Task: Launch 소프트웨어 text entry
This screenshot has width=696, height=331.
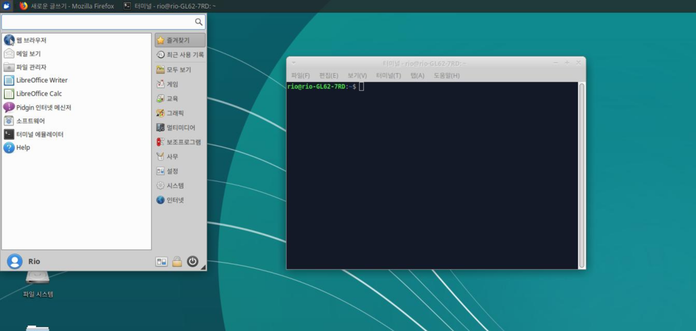Action: (31, 121)
